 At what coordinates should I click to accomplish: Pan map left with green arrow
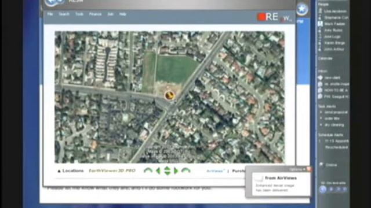click(x=158, y=170)
